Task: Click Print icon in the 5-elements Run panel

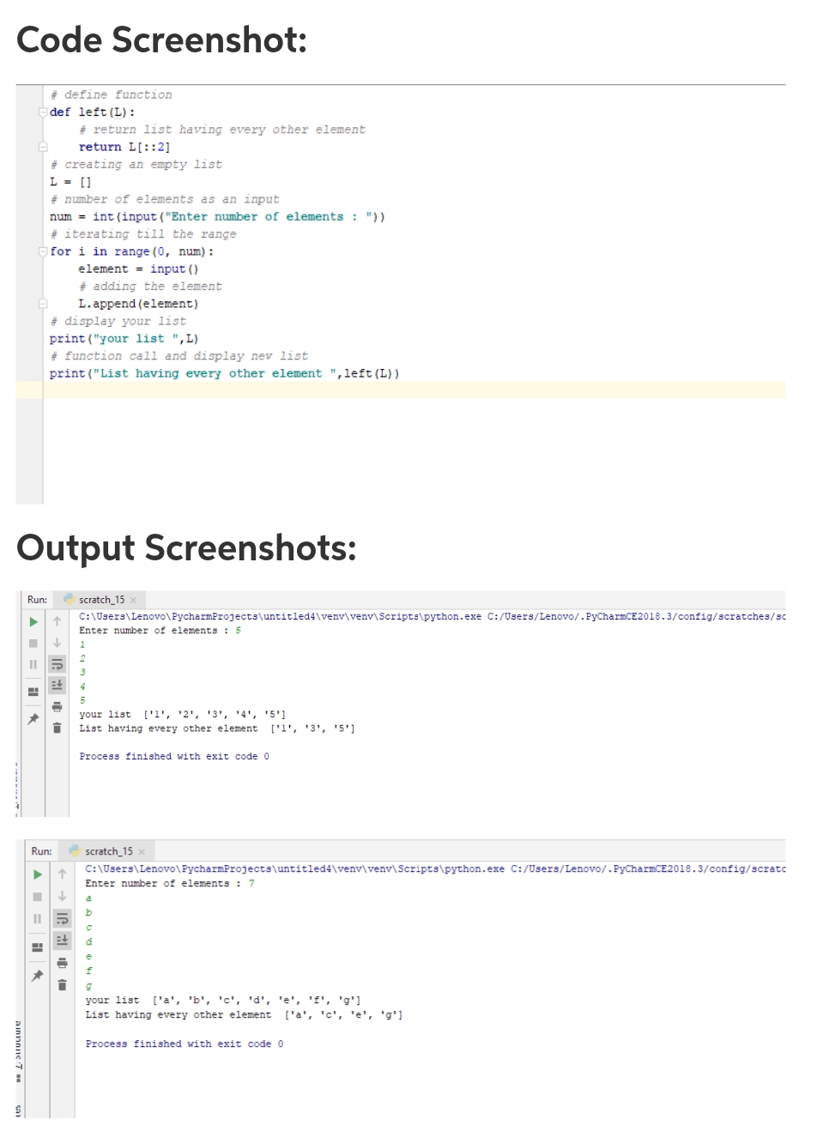Action: [x=57, y=706]
